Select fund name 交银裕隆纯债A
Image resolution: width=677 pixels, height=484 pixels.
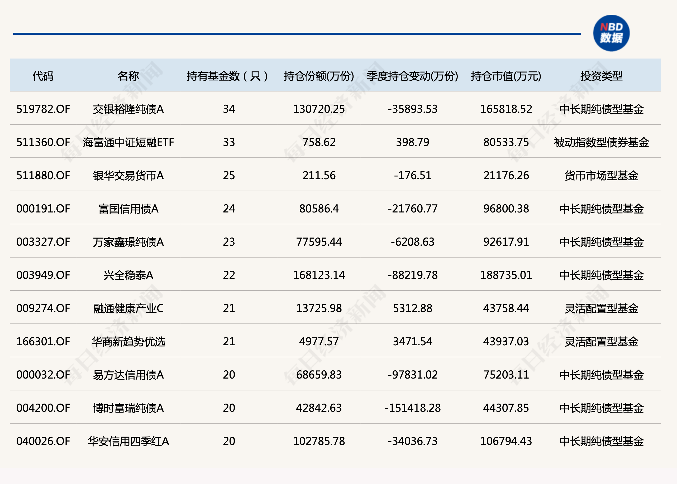(128, 109)
